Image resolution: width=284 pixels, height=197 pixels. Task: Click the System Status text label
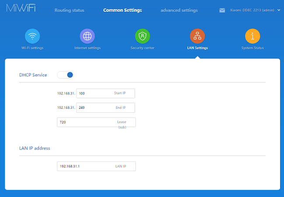[x=253, y=48]
